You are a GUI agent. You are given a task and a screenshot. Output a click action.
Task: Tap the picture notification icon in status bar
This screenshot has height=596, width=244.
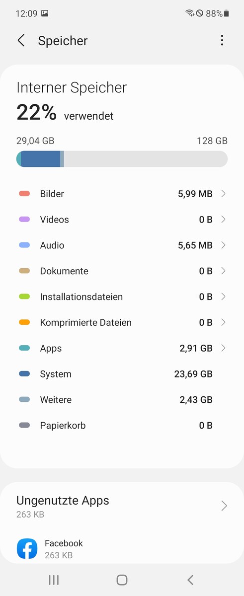45,14
